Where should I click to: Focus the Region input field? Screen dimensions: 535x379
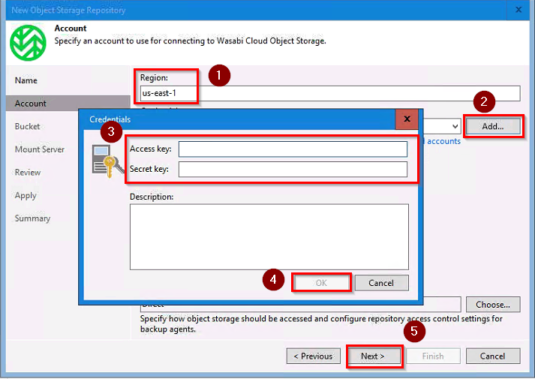330,93
